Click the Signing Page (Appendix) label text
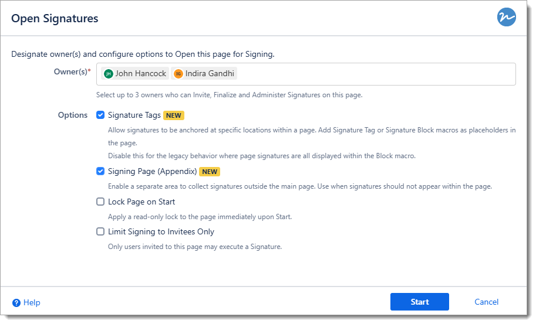 coord(152,172)
